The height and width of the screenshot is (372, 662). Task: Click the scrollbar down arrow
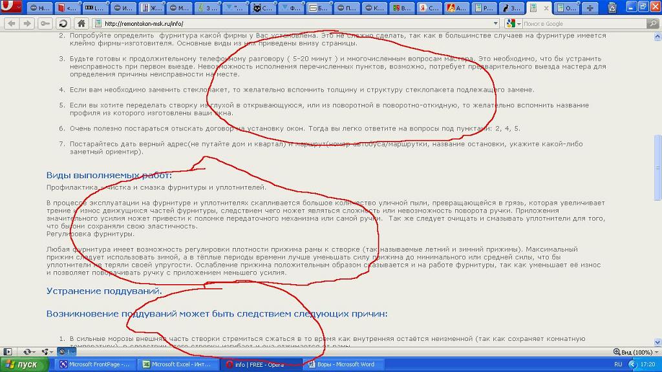657,342
